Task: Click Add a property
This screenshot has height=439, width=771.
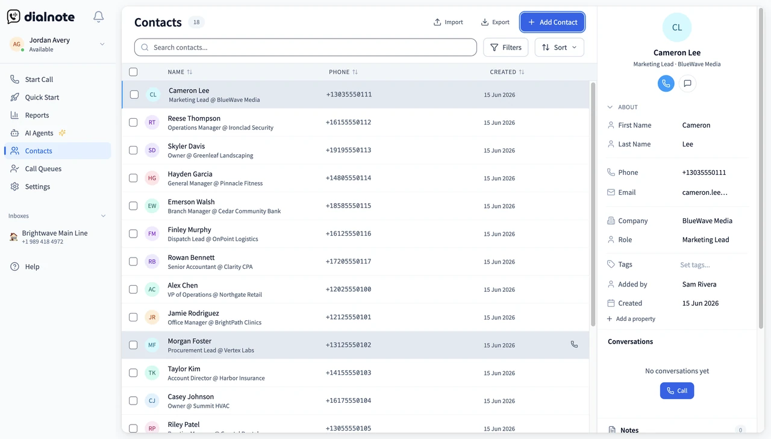Action: click(631, 319)
